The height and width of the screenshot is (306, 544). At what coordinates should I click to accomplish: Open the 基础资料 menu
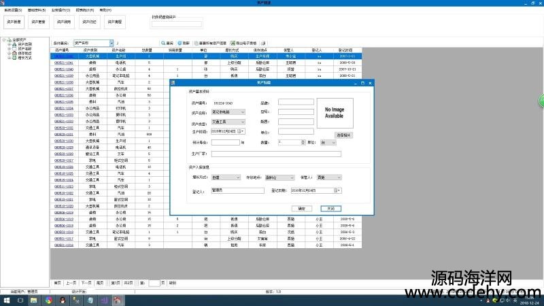click(x=37, y=10)
